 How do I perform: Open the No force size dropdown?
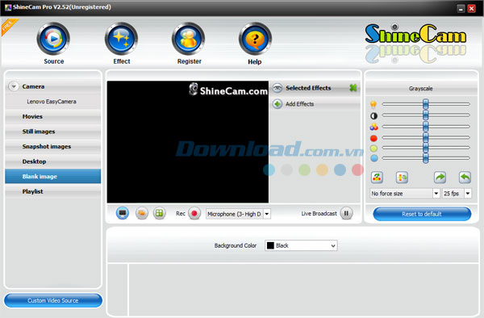click(436, 193)
